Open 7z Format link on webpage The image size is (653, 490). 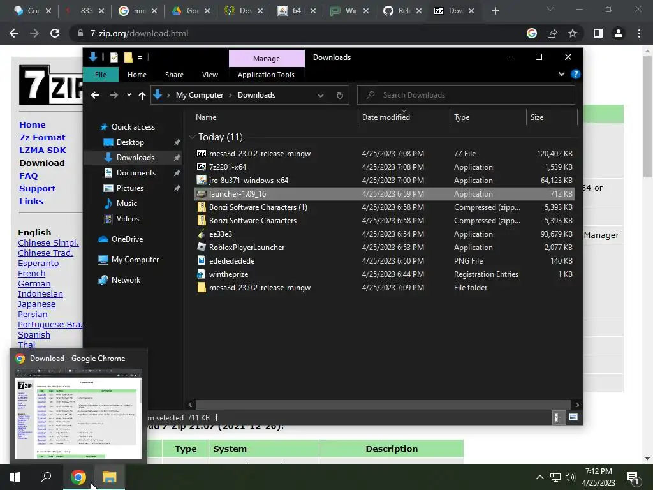point(42,138)
